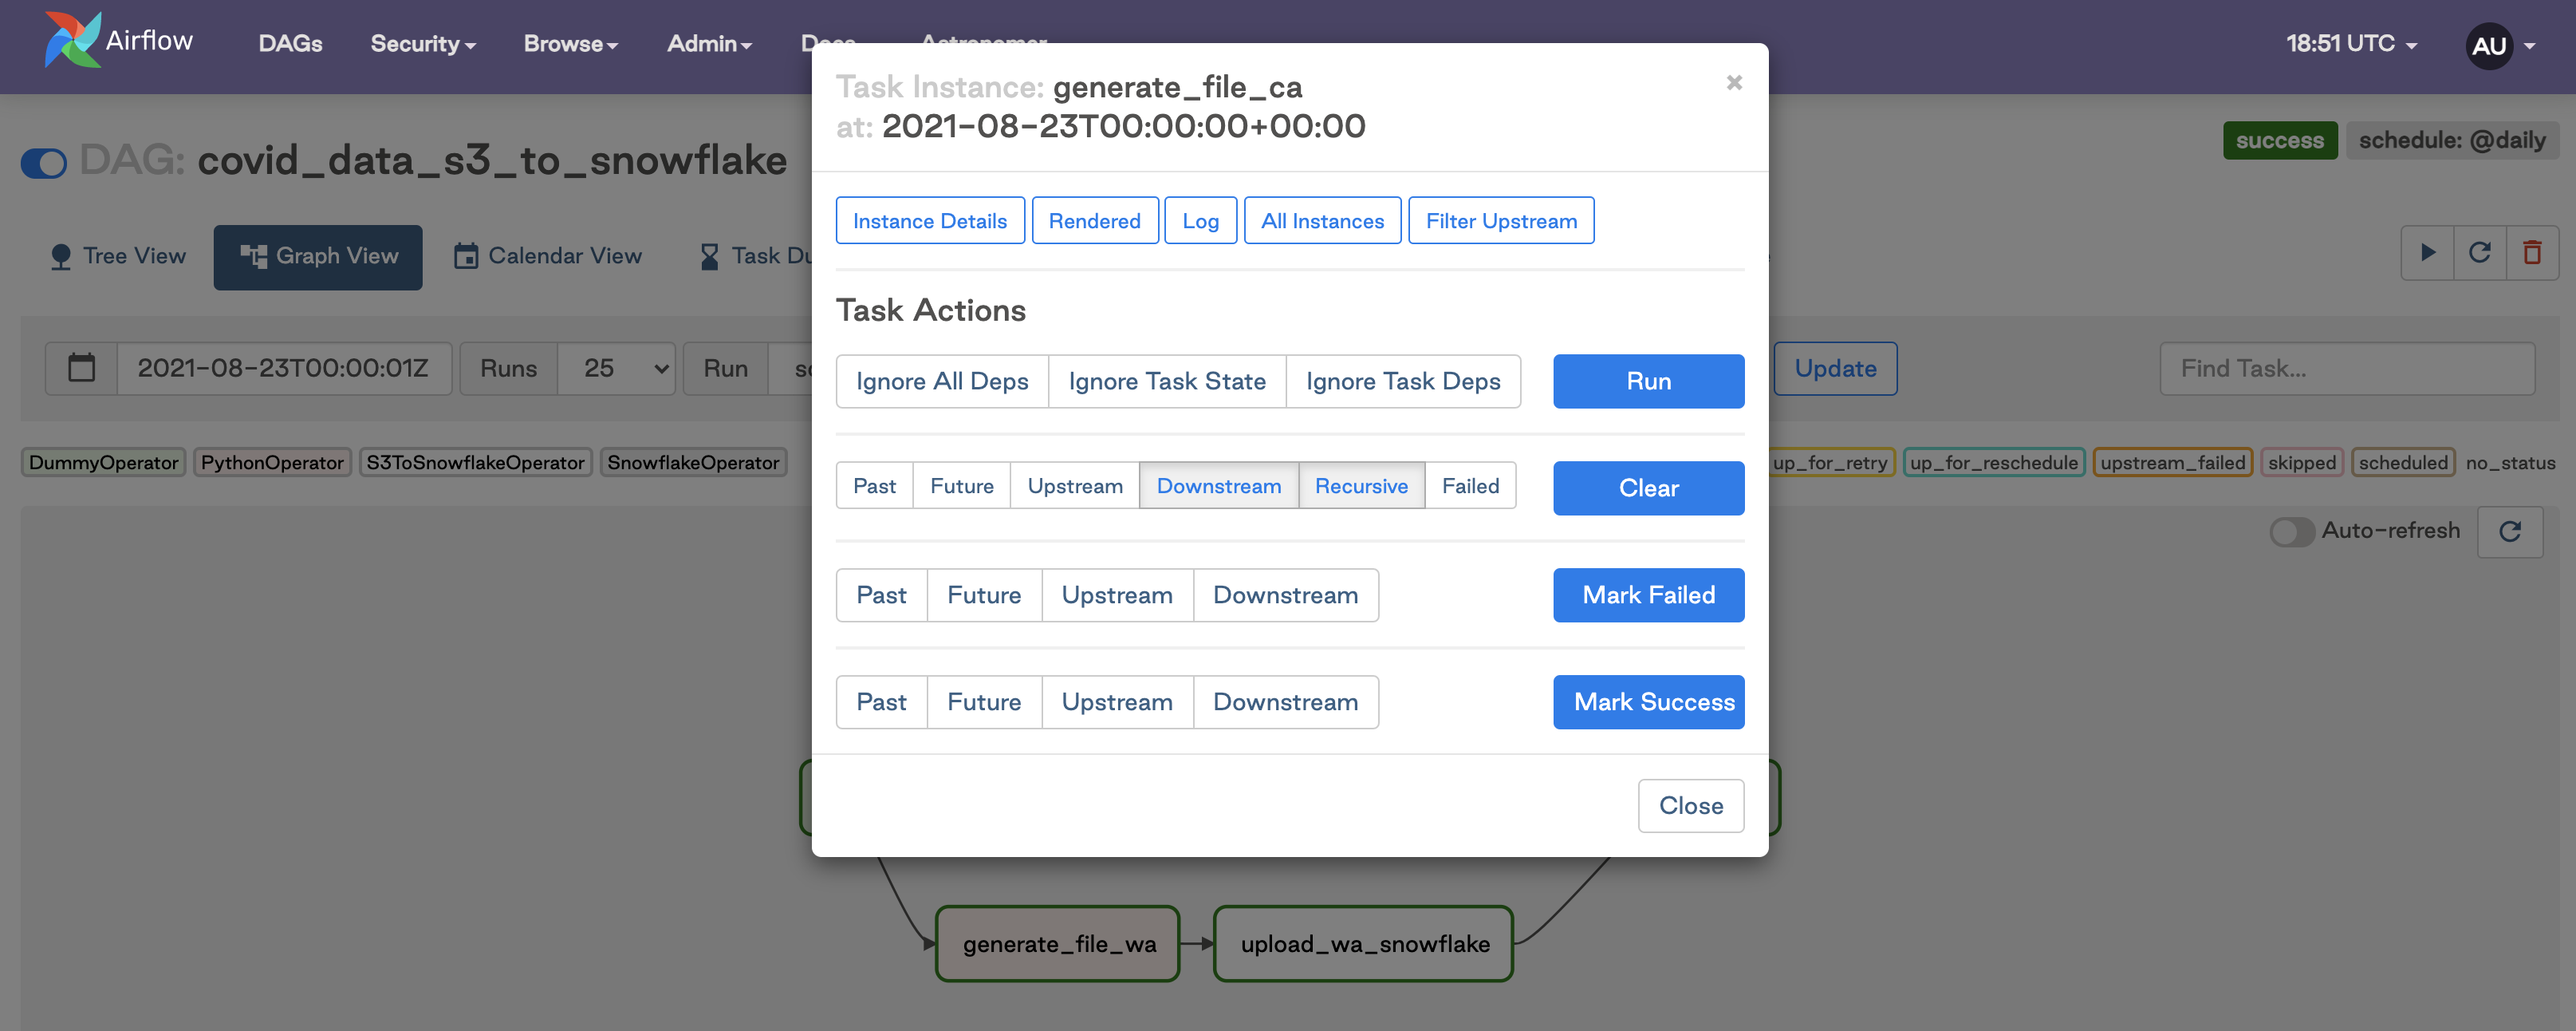Click Filter Upstream button

tap(1501, 220)
